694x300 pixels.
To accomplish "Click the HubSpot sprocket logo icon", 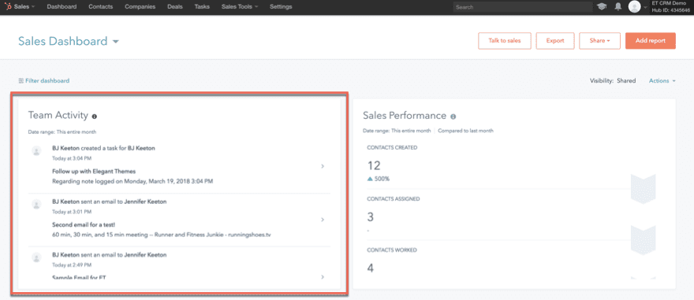I will [x=9, y=6].
